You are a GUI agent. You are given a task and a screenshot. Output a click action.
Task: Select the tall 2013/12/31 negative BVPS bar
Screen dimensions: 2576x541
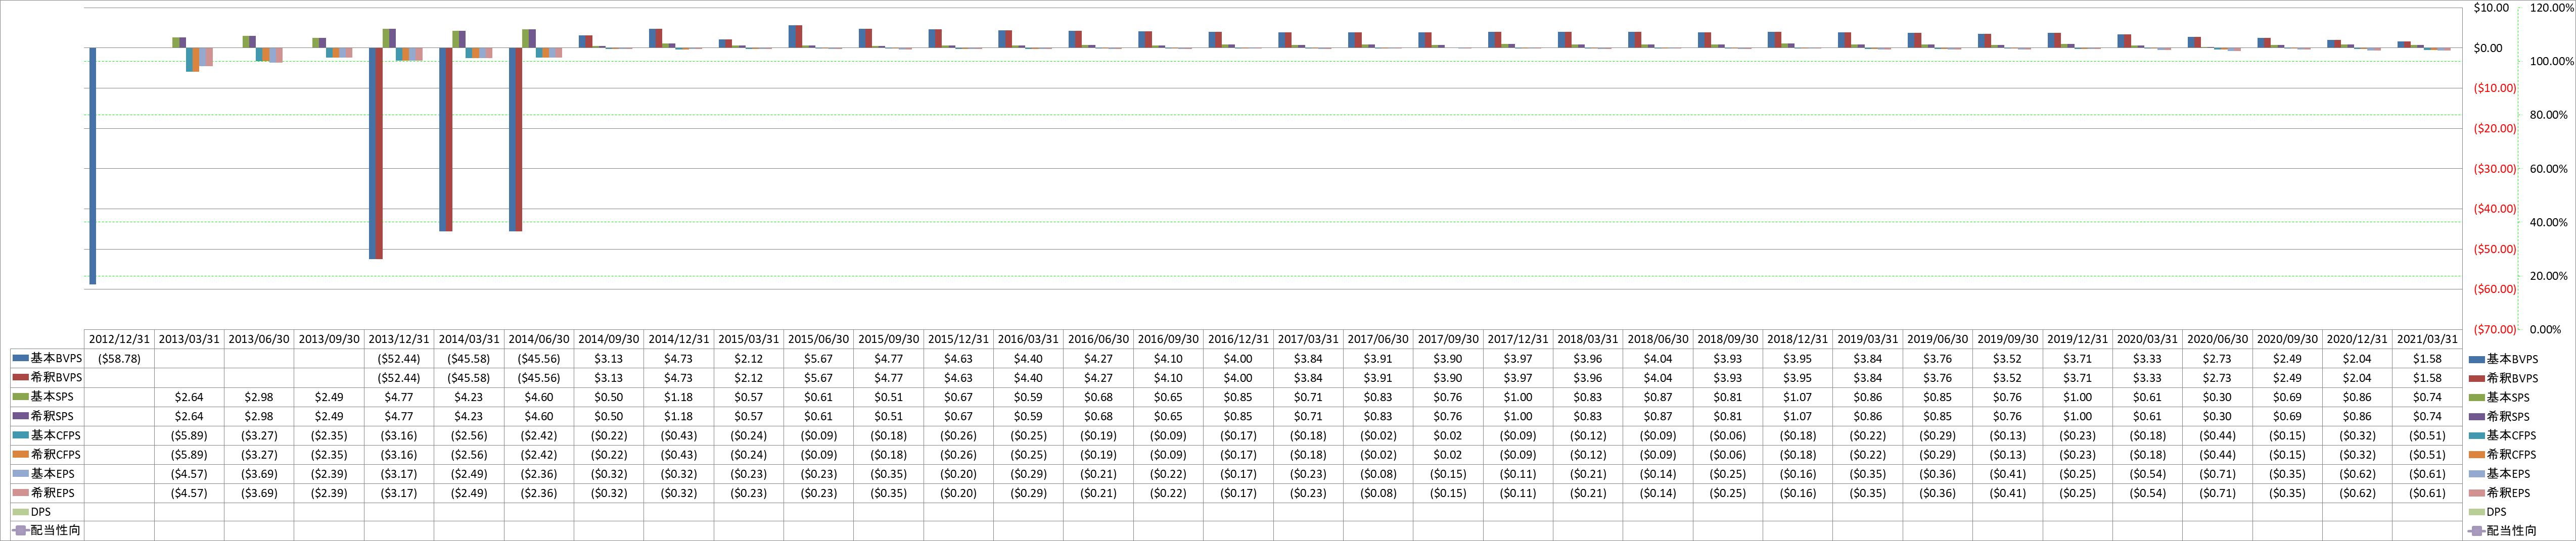[376, 153]
